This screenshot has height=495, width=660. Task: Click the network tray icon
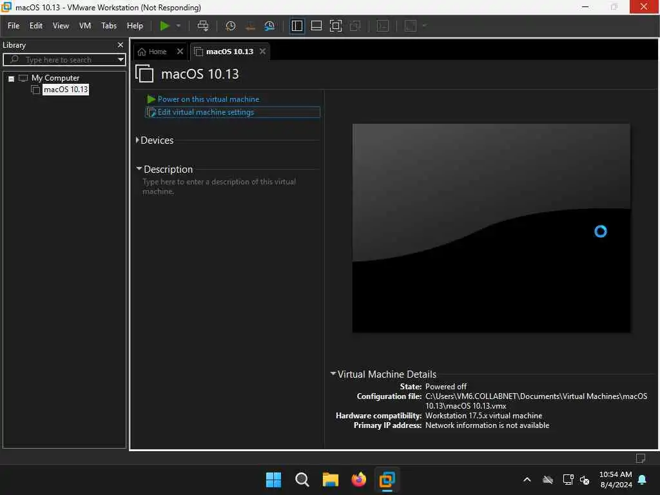tap(568, 480)
